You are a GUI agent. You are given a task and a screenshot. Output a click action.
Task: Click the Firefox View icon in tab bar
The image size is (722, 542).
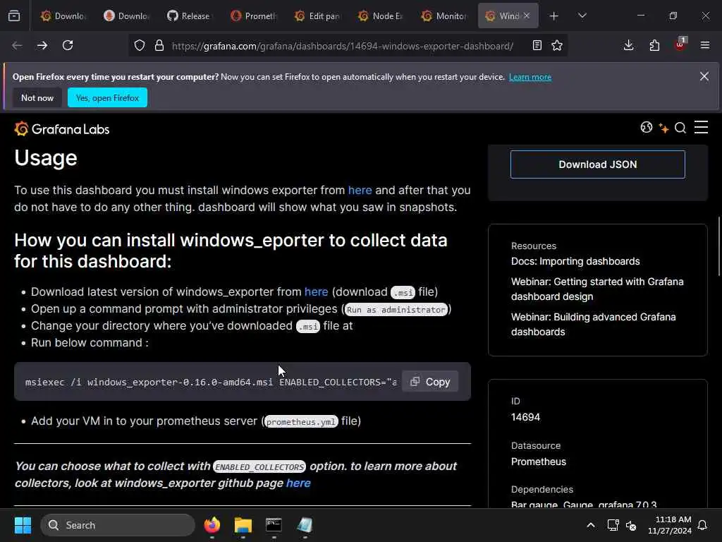(14, 16)
